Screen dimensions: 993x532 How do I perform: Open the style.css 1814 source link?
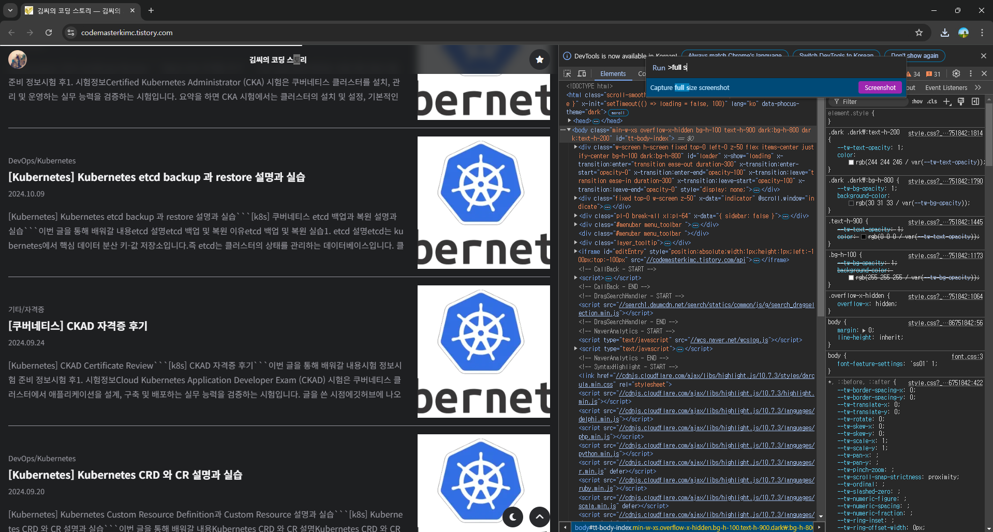[x=945, y=133]
